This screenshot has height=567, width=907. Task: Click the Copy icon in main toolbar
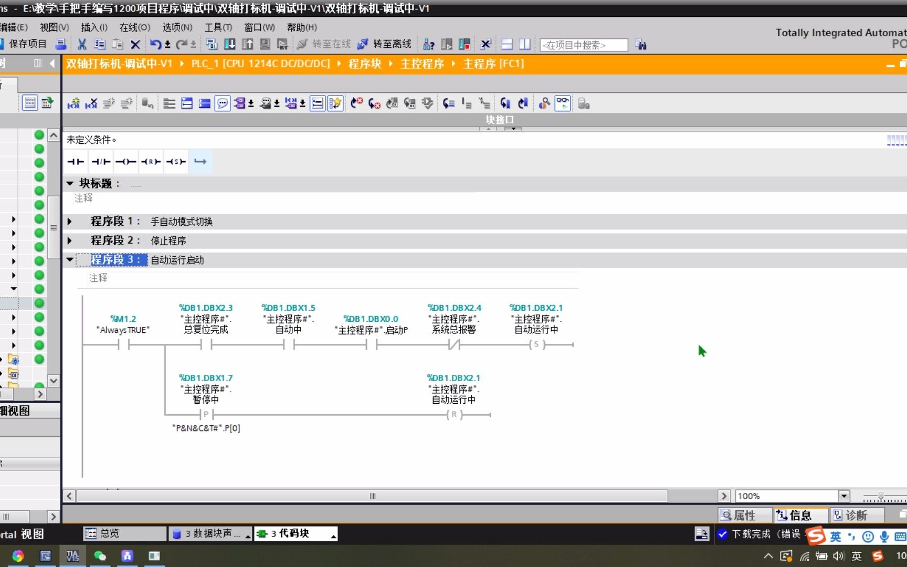(x=100, y=44)
